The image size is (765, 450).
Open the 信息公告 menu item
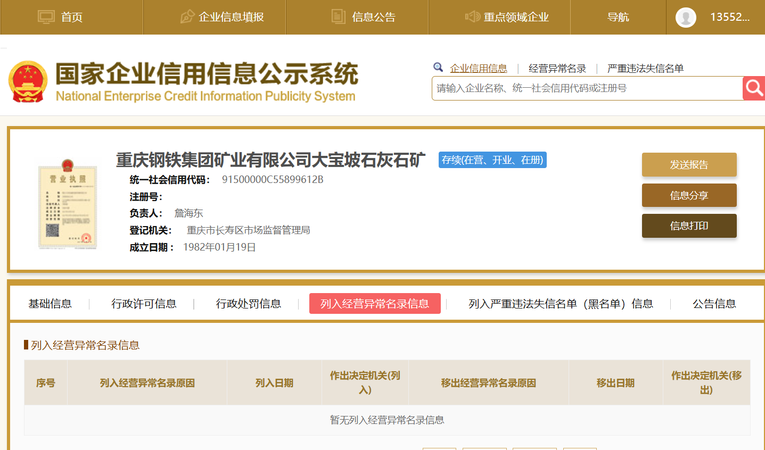(374, 17)
